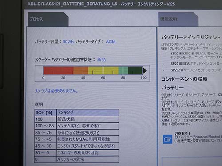Image resolution: width=222 pixels, height=166 pixels.
Task: Click the dark green gauge segment
Action: (x=135, y=71)
